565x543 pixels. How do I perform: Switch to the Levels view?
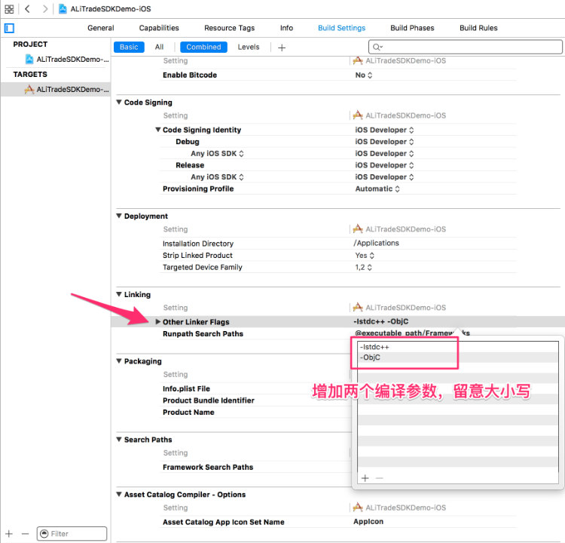click(x=249, y=47)
